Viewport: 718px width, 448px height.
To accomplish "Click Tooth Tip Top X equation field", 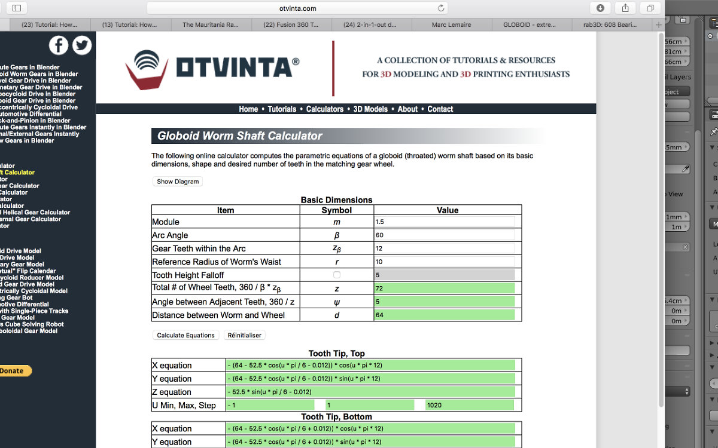I will pyautogui.click(x=370, y=365).
